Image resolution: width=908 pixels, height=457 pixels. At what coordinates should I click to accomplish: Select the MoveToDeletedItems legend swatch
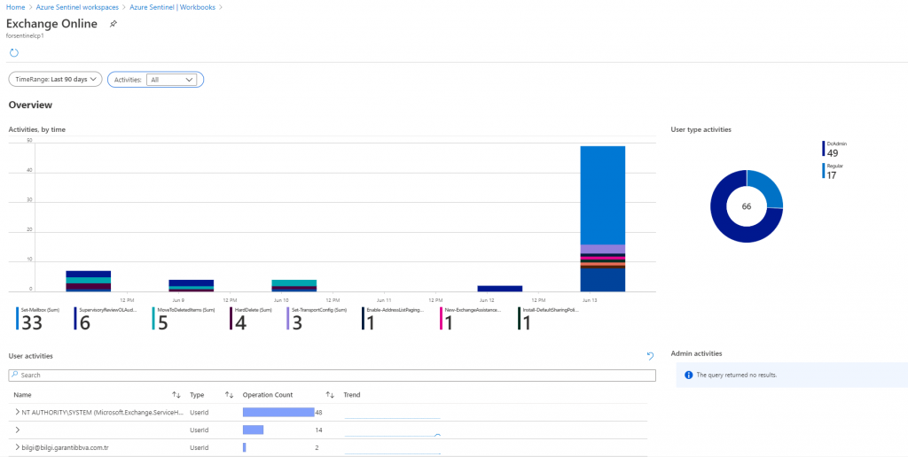coord(153,318)
